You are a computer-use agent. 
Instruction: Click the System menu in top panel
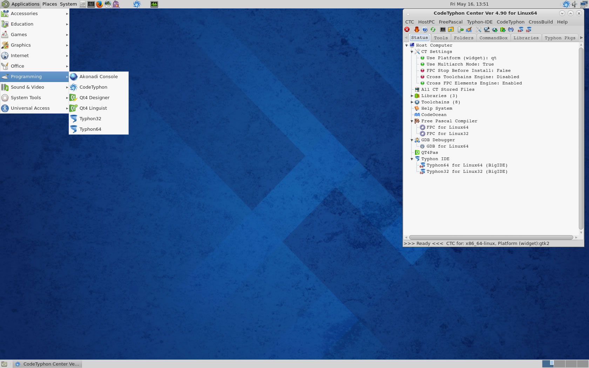tap(68, 4)
